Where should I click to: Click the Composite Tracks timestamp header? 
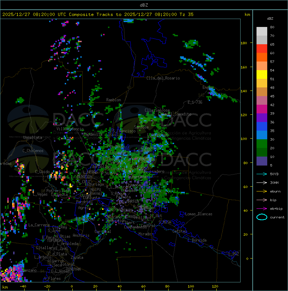98,15
